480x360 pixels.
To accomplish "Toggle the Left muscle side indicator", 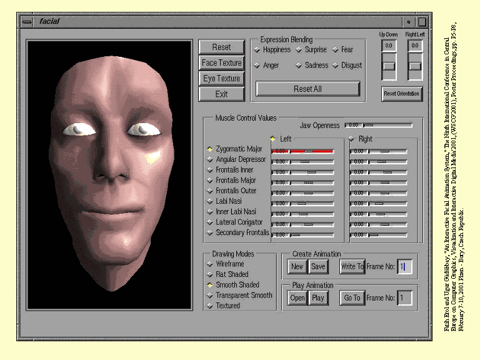I will pos(272,139).
